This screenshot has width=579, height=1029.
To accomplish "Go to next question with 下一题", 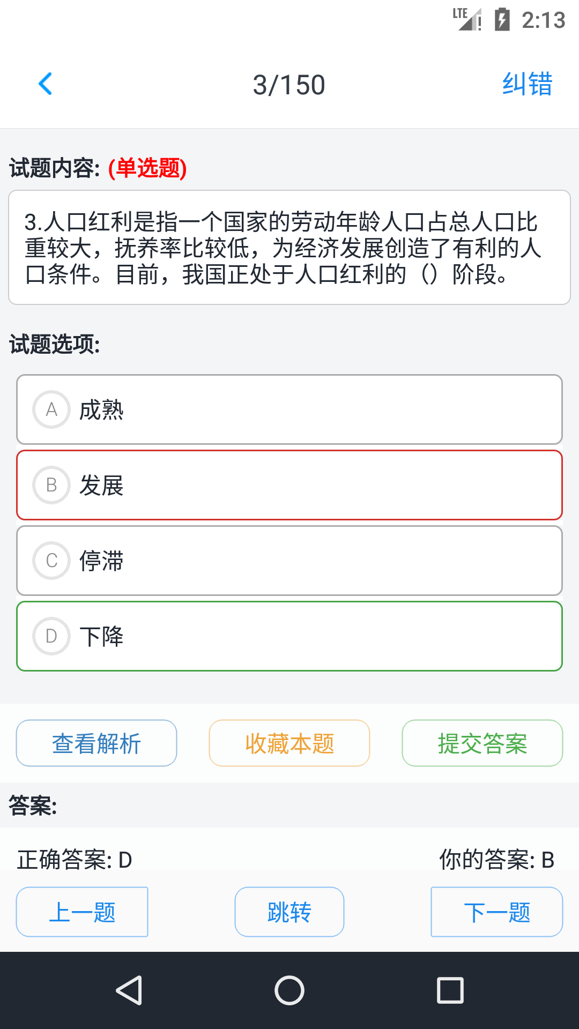I will 497,912.
